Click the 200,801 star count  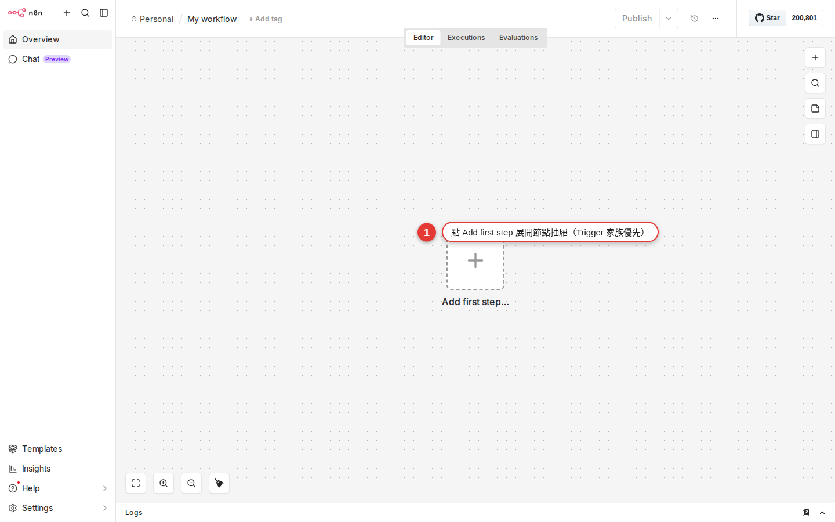[x=804, y=18]
